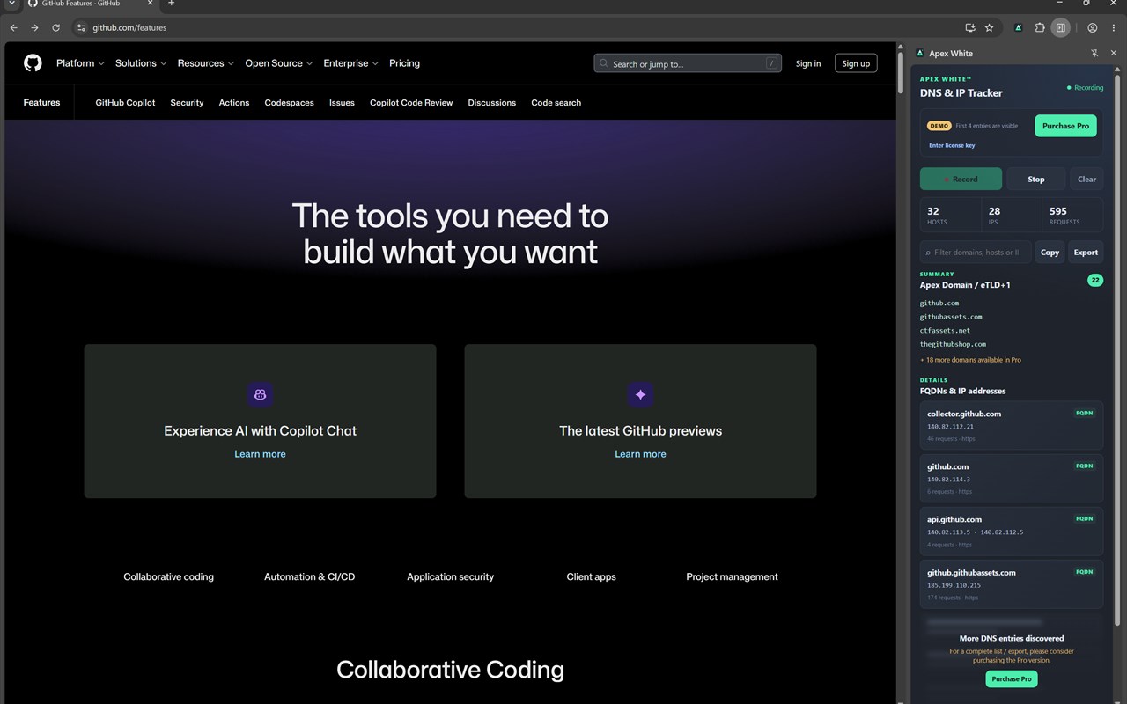1127x704 pixels.
Task: Click the GitHub Search or jump to field
Action: click(688, 63)
